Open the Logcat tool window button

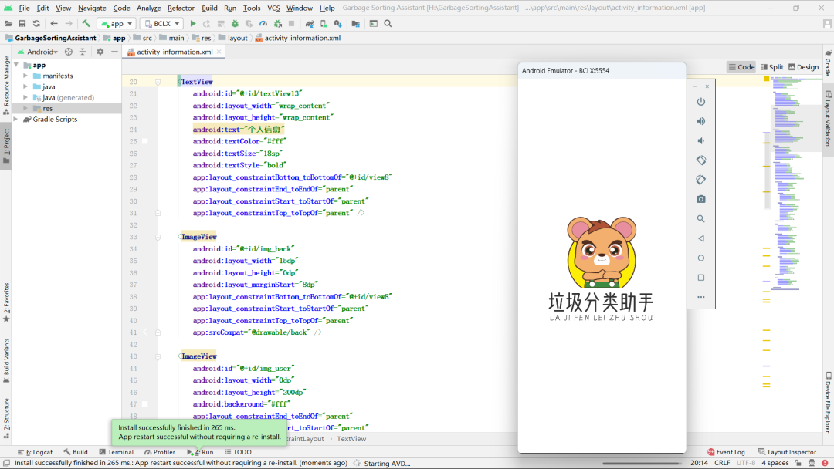click(35, 452)
